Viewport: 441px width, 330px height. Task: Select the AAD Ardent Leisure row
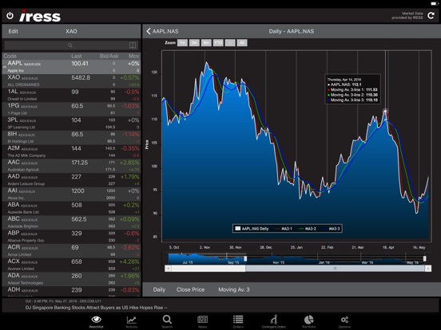pyautogui.click(x=71, y=180)
